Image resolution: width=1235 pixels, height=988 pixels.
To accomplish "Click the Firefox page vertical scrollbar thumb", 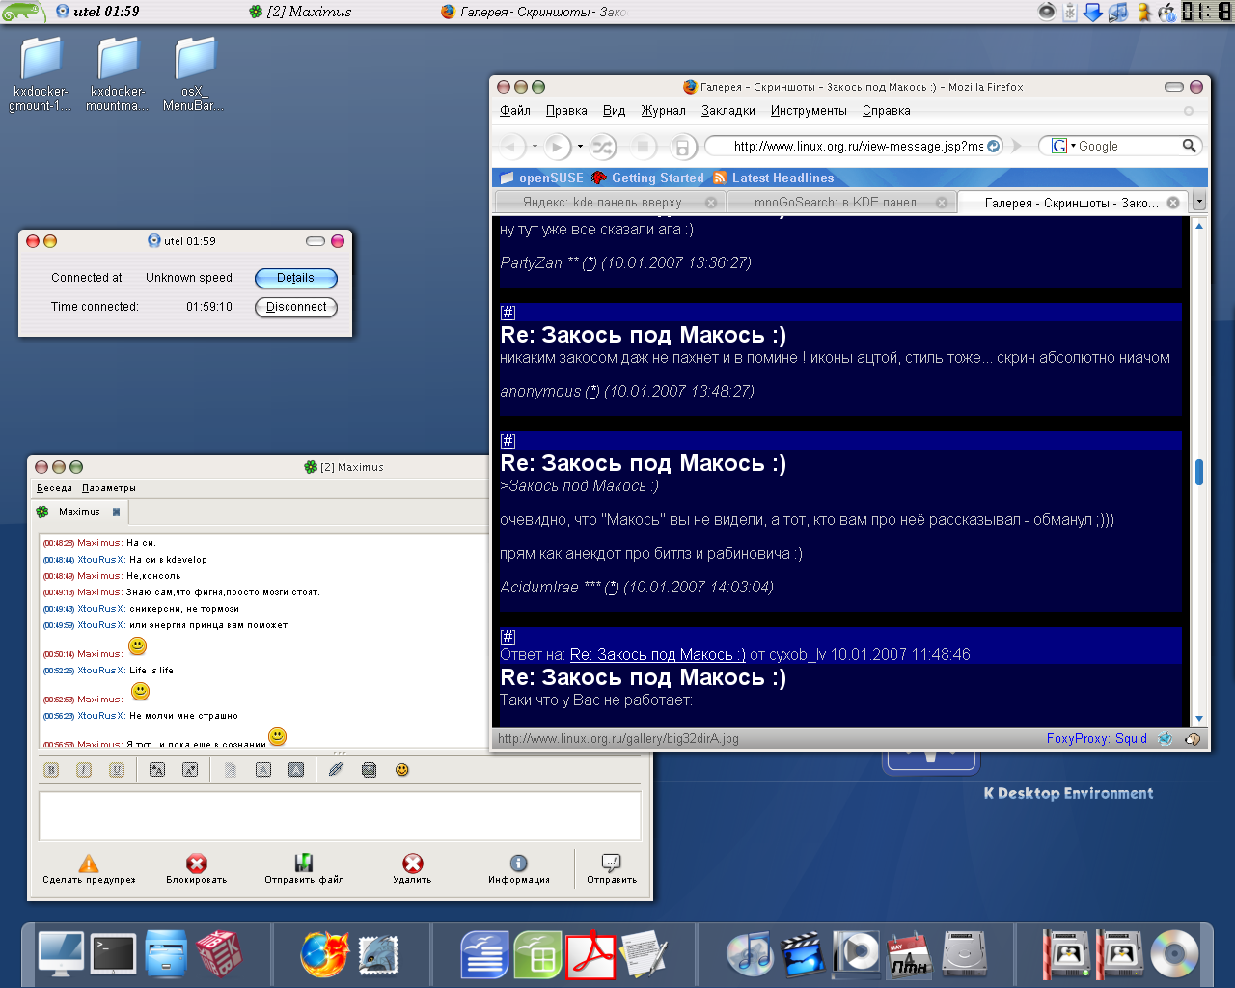I will tap(1199, 472).
